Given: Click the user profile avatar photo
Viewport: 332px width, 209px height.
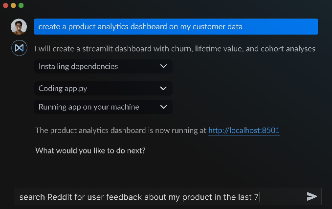Looking at the screenshot, I should coord(19,27).
